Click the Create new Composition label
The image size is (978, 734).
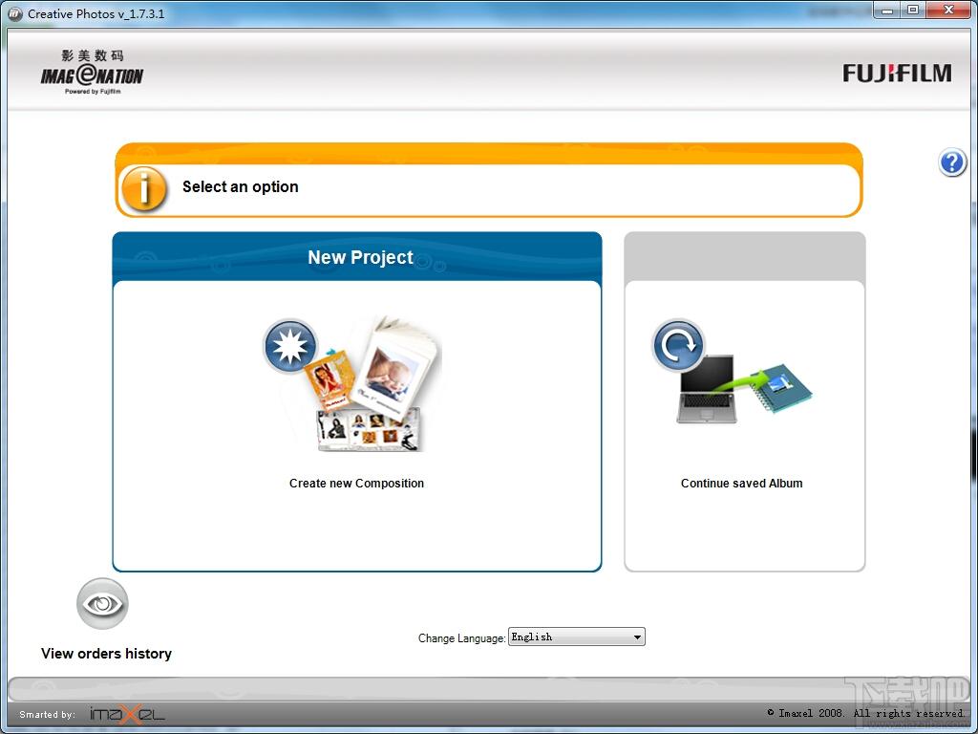pyautogui.click(x=356, y=484)
